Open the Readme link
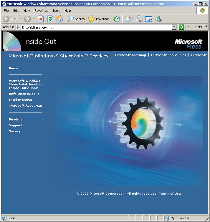This screenshot has width=210, height=222. (16, 119)
